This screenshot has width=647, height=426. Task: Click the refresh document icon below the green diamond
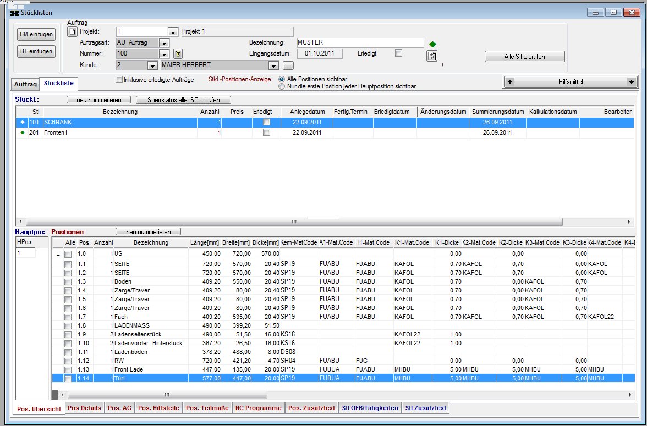432,56
